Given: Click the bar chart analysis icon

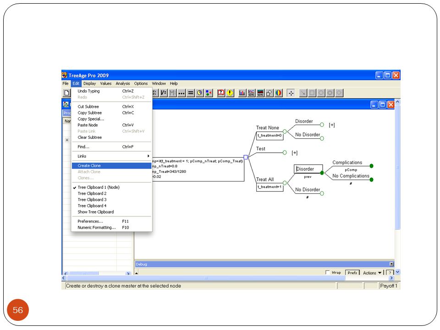Looking at the screenshot, I should 242,93.
